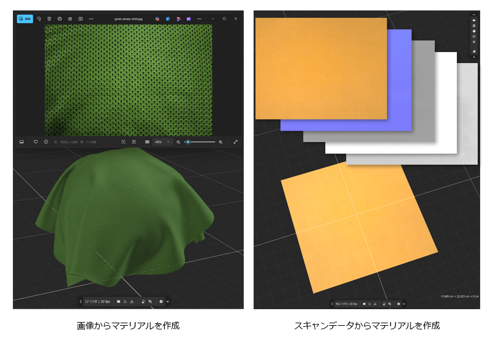Screen dimensions: 490x341
Task: Toggle the filmstrip icon in Photos bottom bar
Action: [21, 142]
